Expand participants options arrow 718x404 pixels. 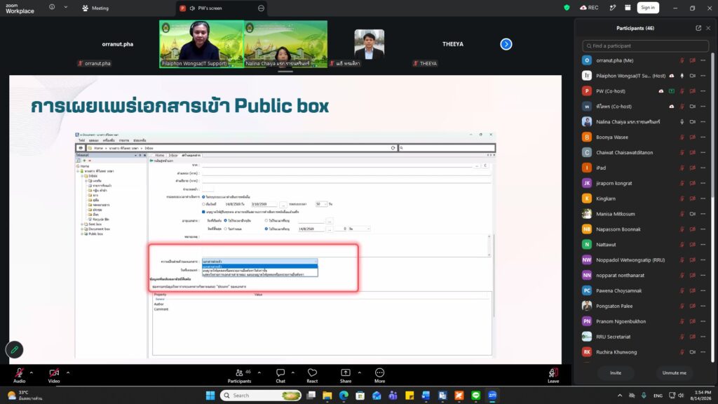(x=259, y=372)
